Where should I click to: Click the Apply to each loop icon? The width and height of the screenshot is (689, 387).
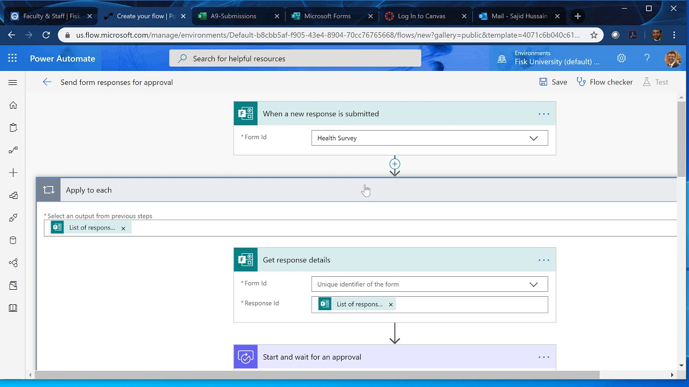48,190
